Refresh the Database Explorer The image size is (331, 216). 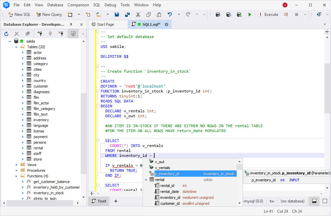(x=6, y=34)
